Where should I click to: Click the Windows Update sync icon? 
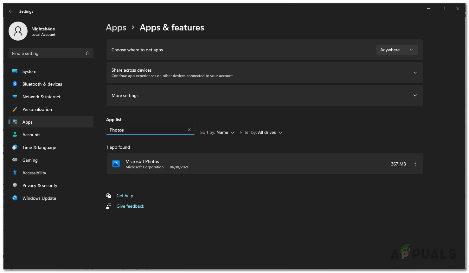(15, 198)
